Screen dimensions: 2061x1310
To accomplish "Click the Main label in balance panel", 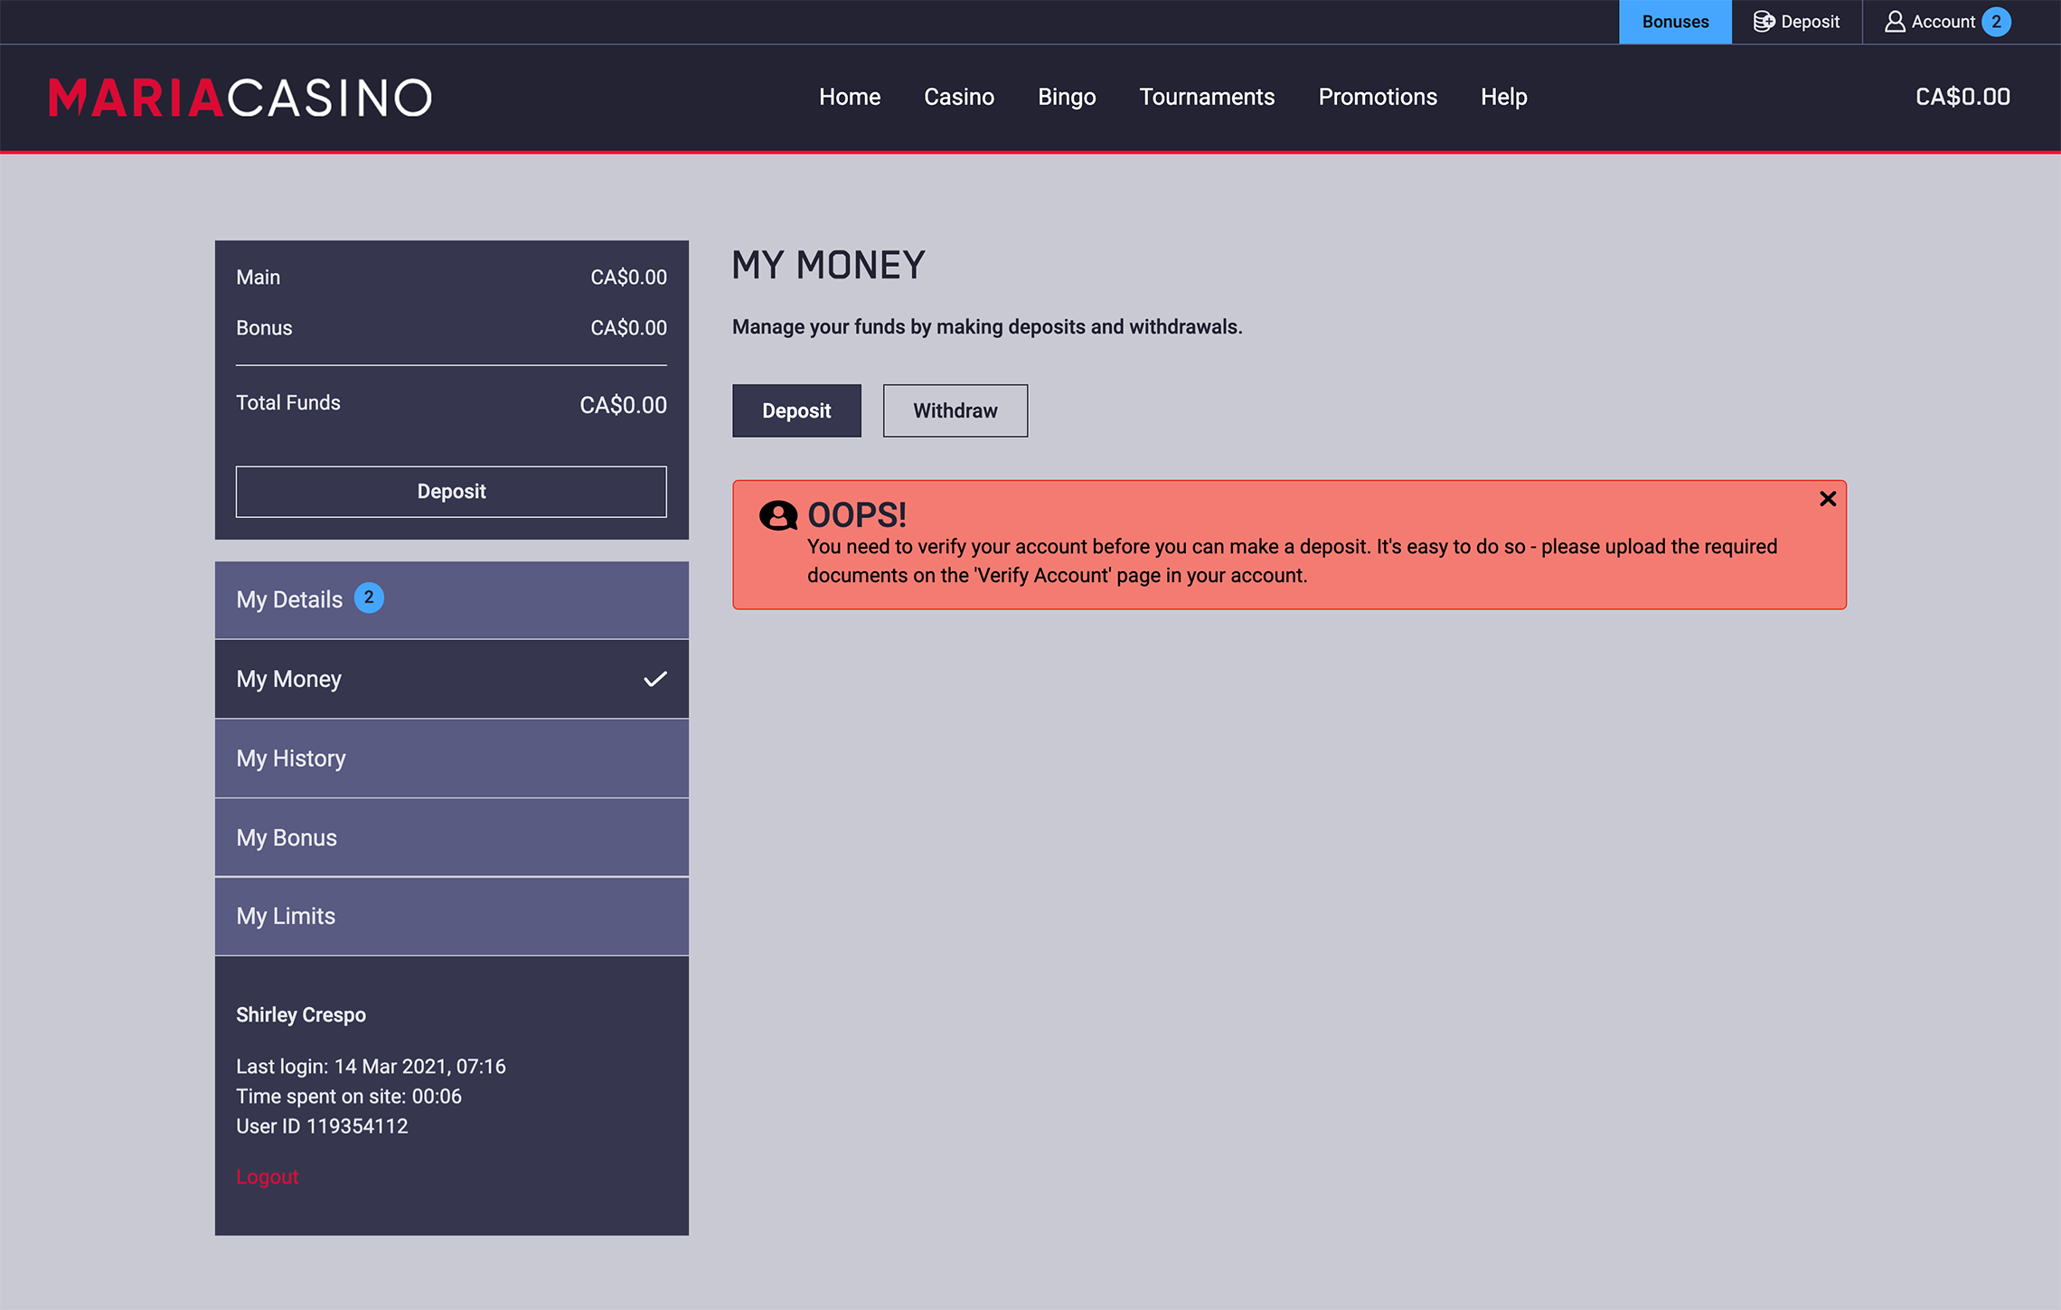I will [259, 278].
